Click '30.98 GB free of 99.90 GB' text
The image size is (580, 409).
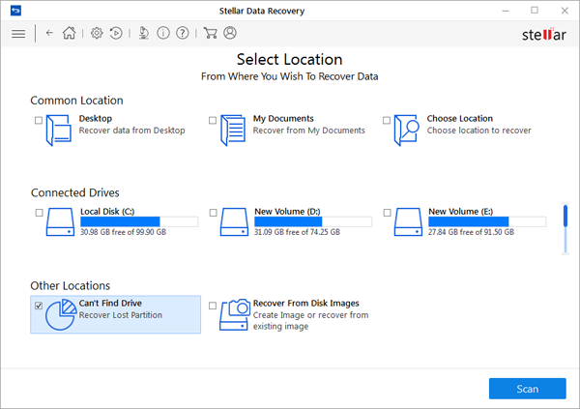tap(123, 232)
